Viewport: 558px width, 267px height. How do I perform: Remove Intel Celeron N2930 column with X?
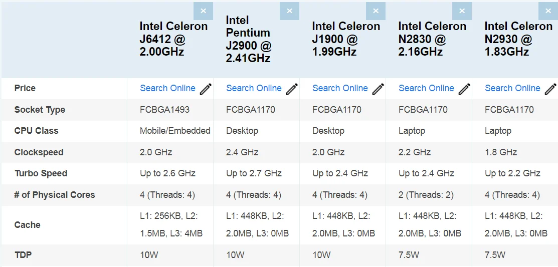(x=548, y=11)
